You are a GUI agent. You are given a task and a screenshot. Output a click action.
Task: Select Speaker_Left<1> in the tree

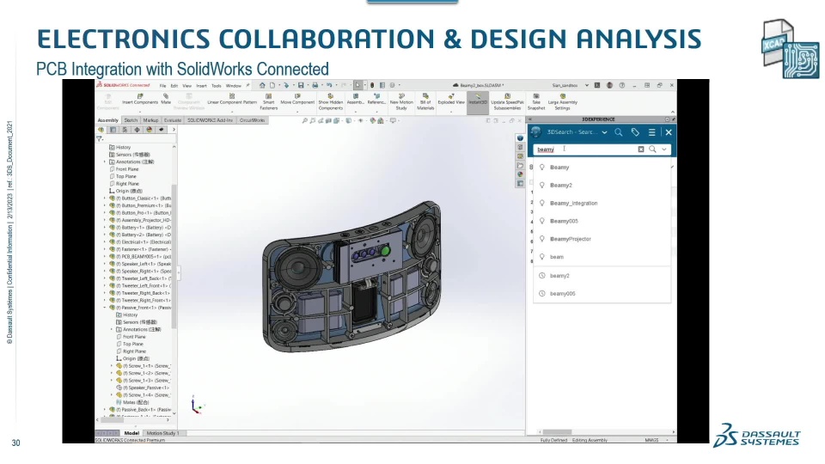[139, 264]
